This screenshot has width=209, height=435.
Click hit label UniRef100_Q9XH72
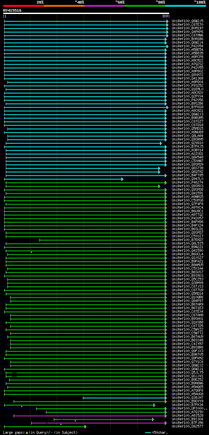187,75
